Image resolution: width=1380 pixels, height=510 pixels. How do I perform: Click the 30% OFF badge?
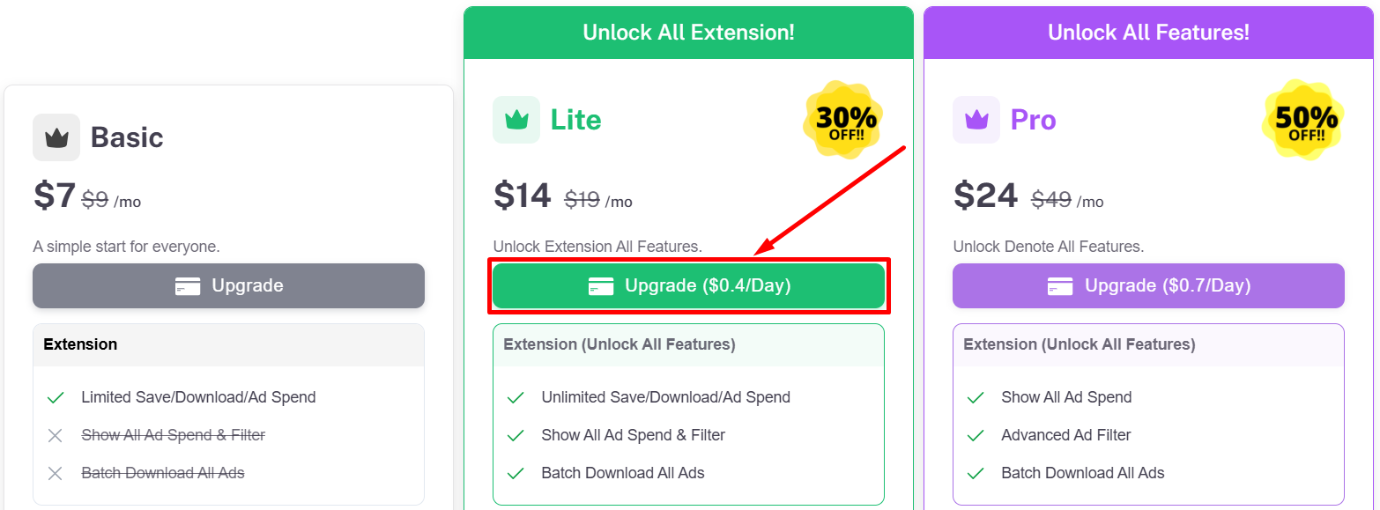click(844, 121)
